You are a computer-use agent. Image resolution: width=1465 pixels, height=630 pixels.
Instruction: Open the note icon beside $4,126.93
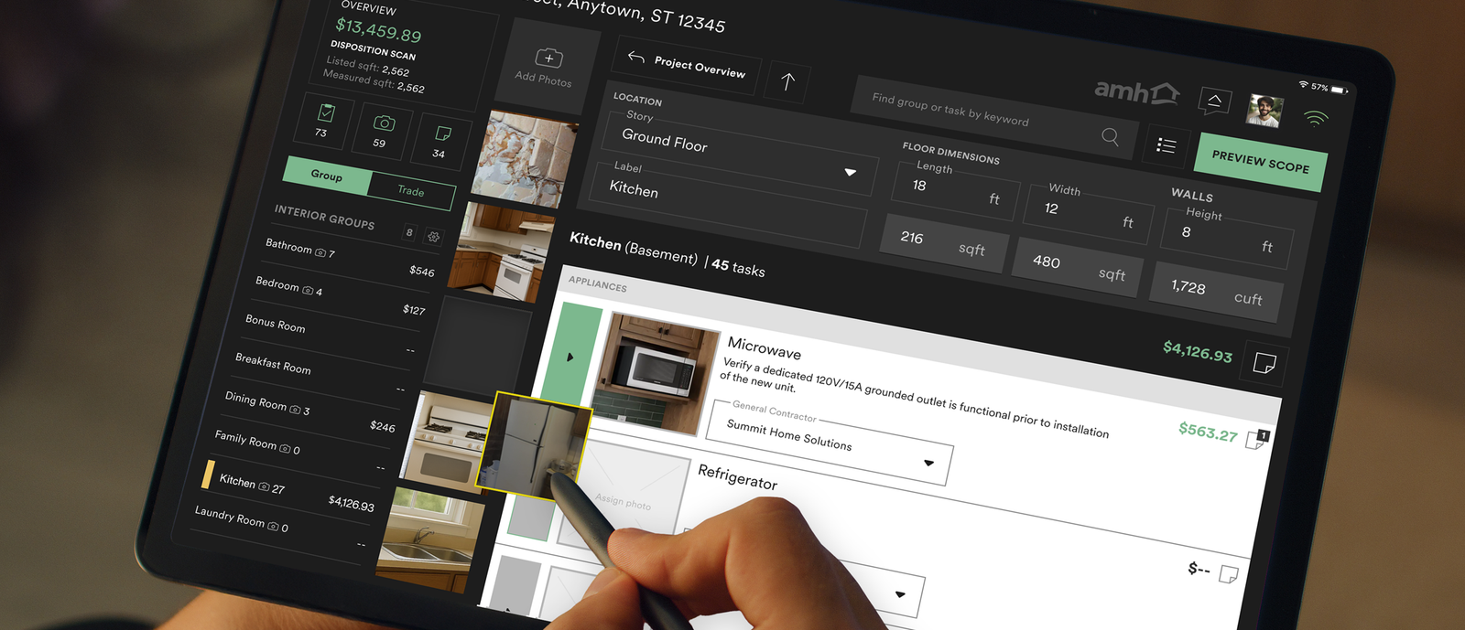1264,364
